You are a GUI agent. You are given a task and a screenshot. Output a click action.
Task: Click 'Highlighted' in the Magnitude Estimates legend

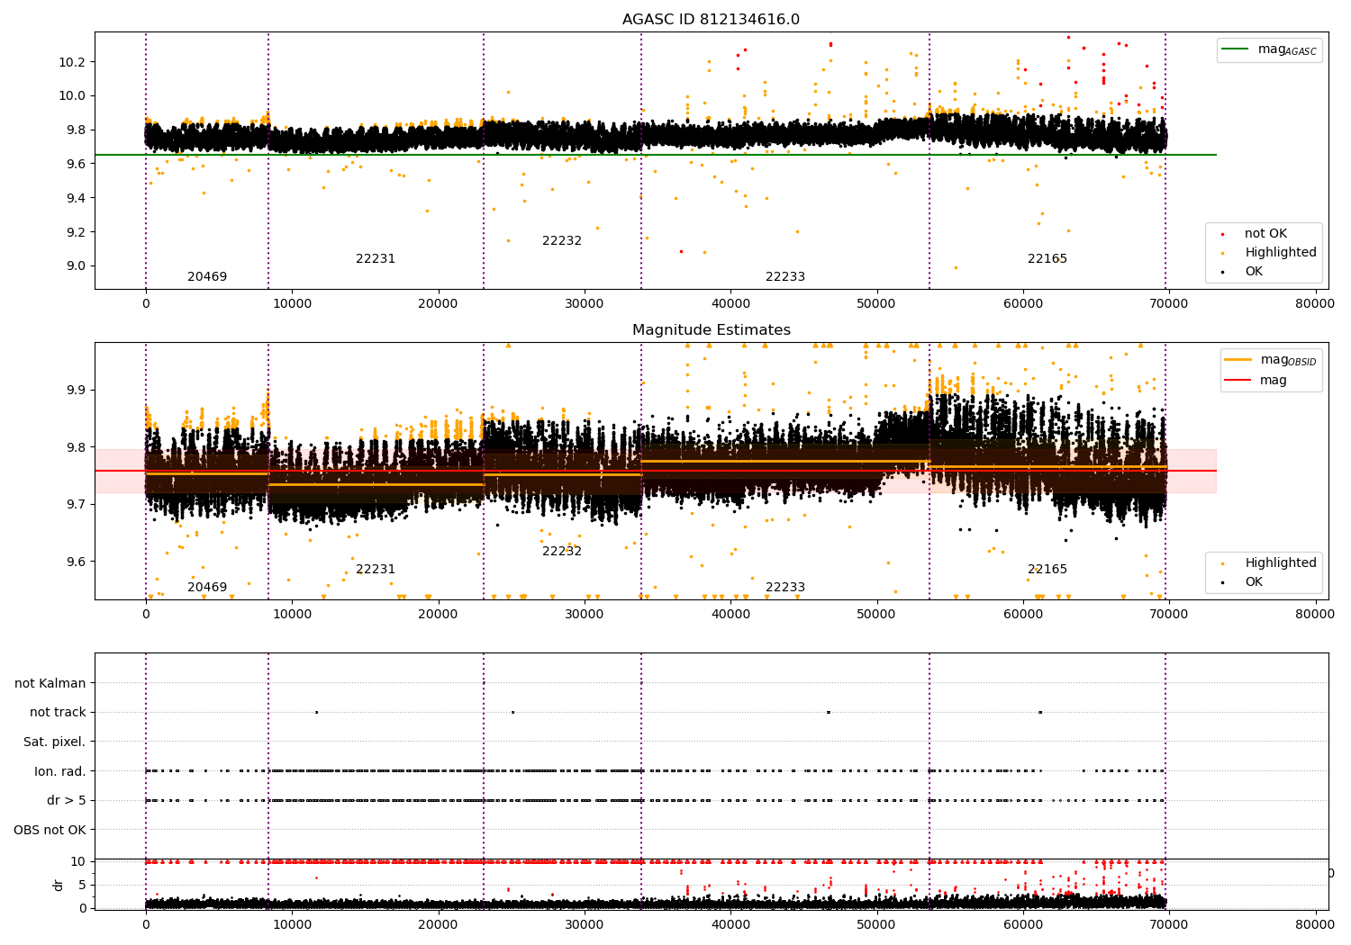pos(1280,563)
